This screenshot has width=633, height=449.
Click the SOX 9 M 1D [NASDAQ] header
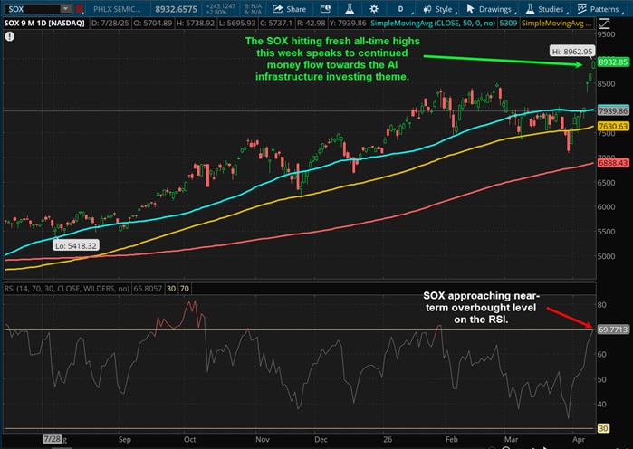[x=44, y=23]
